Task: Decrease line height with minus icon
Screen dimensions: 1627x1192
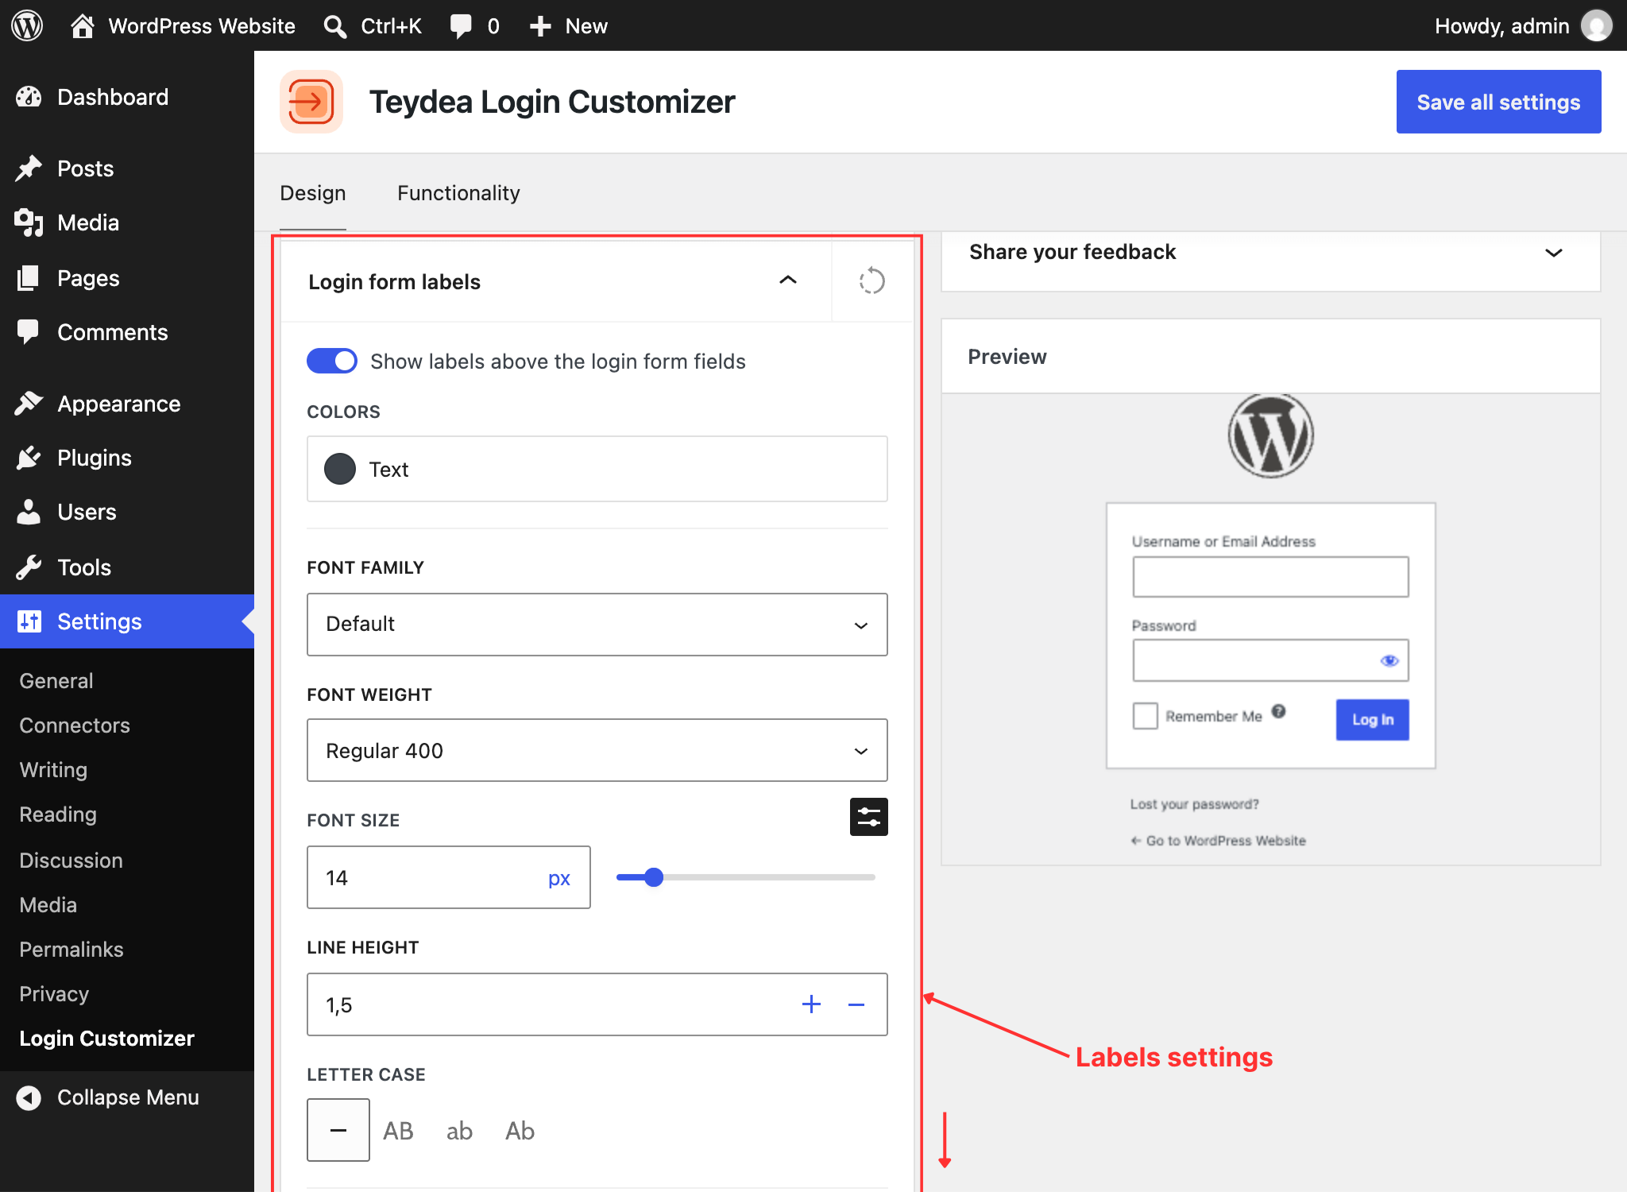Action: (x=856, y=1004)
